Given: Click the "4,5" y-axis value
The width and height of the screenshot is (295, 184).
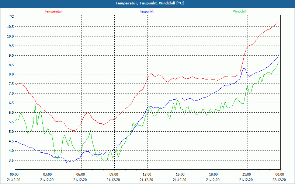Looking at the screenshot, I should point(11,141).
